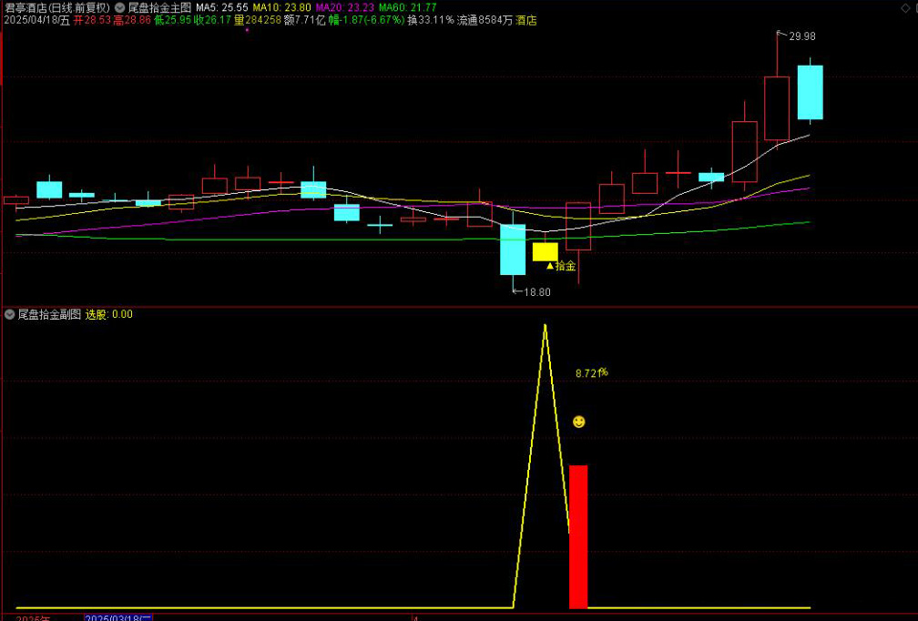This screenshot has width=918, height=621.
Task: Click the 君亭酒店(日线 前复权) stock title
Action: [x=56, y=7]
